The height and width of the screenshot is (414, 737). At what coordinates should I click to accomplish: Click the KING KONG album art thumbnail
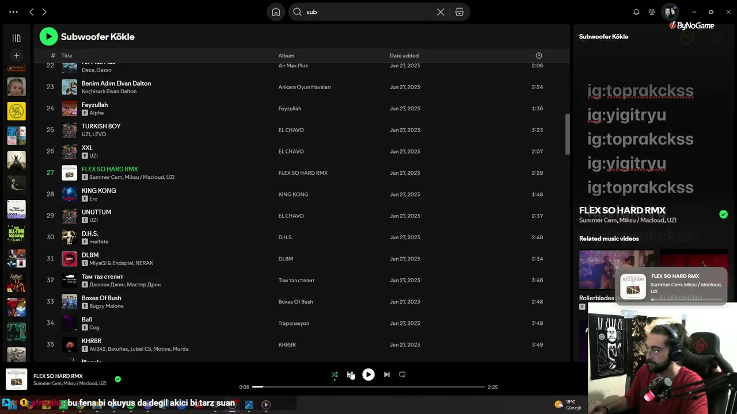69,194
